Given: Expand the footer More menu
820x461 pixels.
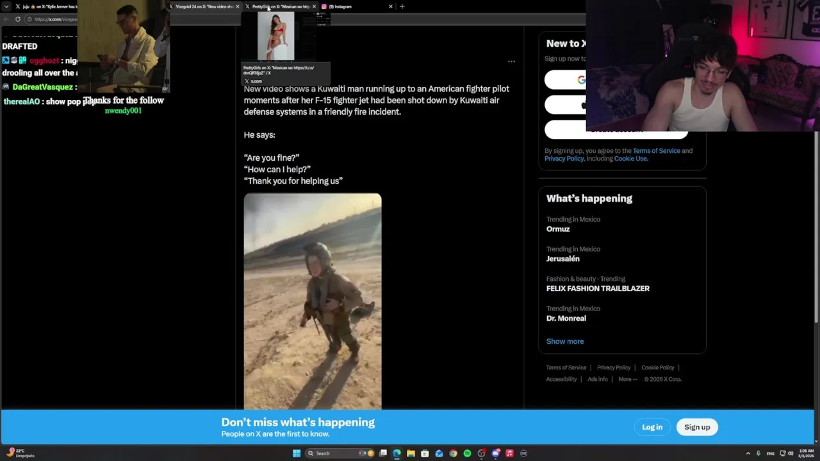Looking at the screenshot, I should click(x=628, y=379).
